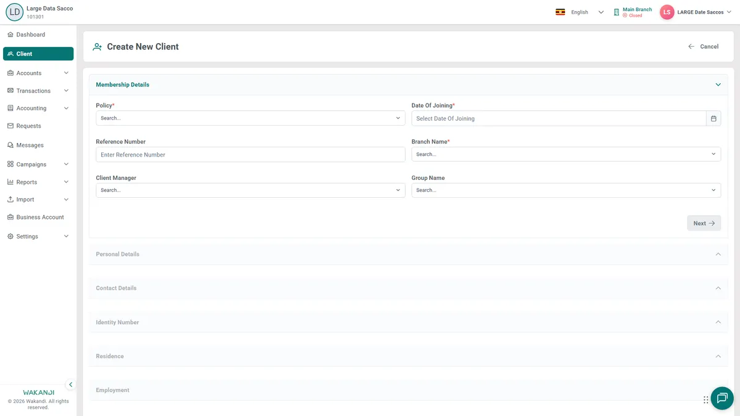Select Client in the sidebar
Screen dimensions: 740x416
coord(38,54)
